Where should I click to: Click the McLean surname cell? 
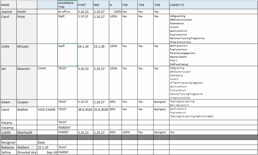(26, 55)
